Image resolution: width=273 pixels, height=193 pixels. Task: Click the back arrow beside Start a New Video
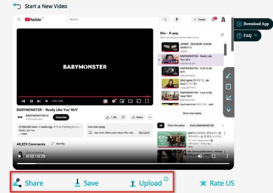point(17,6)
